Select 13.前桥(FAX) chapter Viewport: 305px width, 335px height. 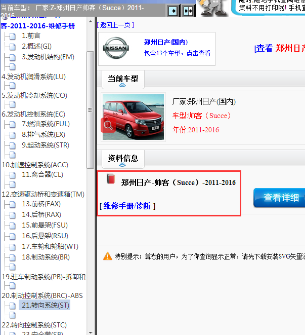click(x=41, y=204)
